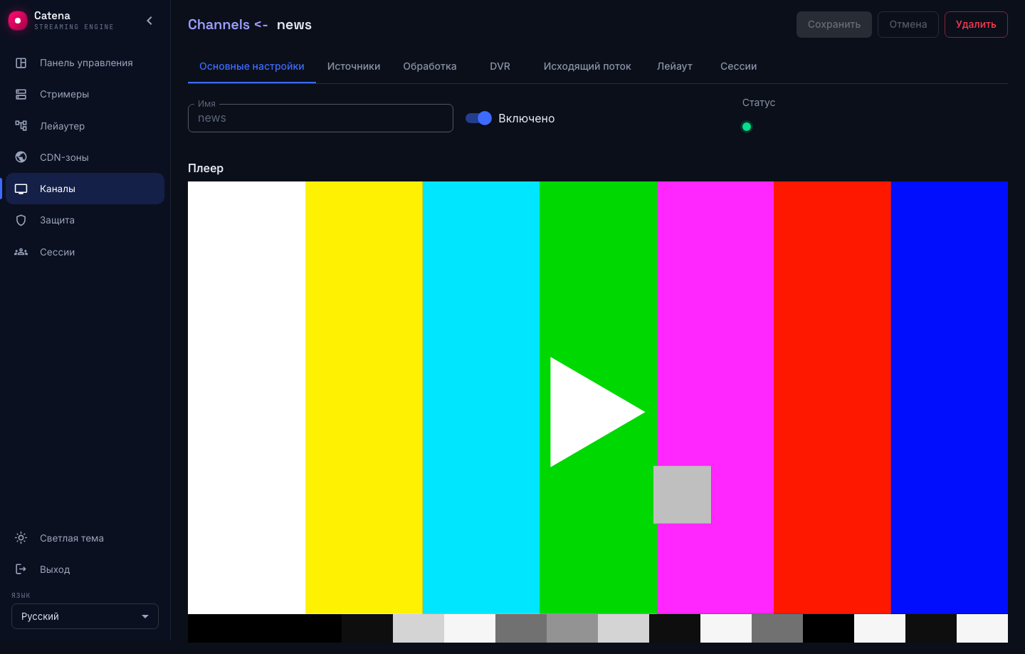The image size is (1025, 654).
Task: Click the Защита shield icon
Action: click(21, 220)
